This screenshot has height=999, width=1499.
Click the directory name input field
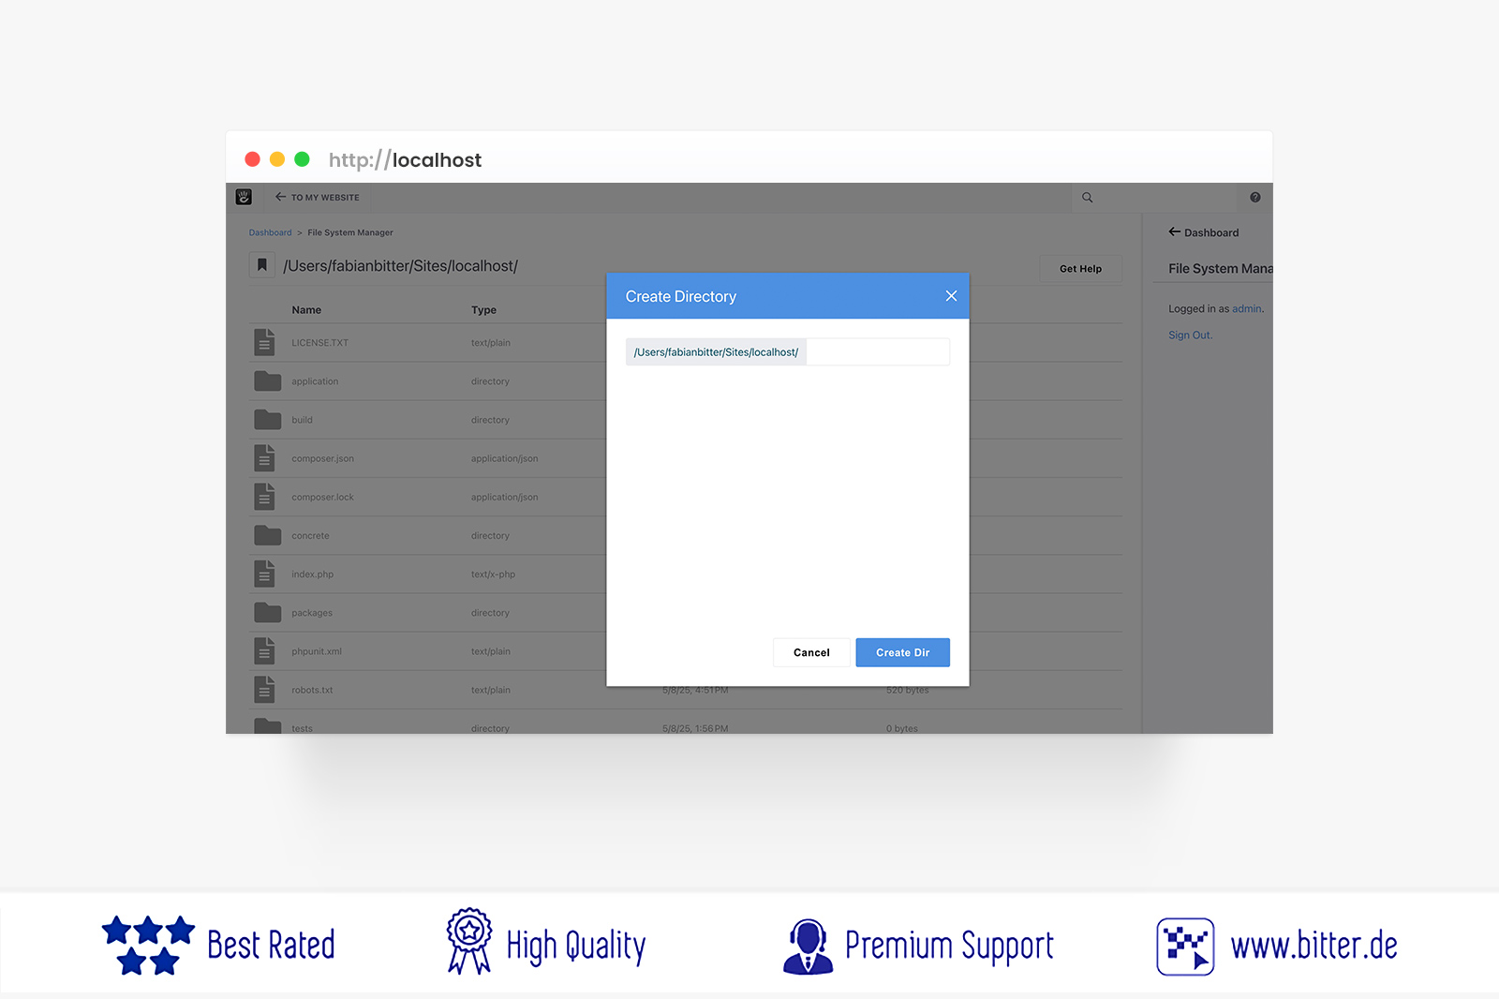point(878,352)
